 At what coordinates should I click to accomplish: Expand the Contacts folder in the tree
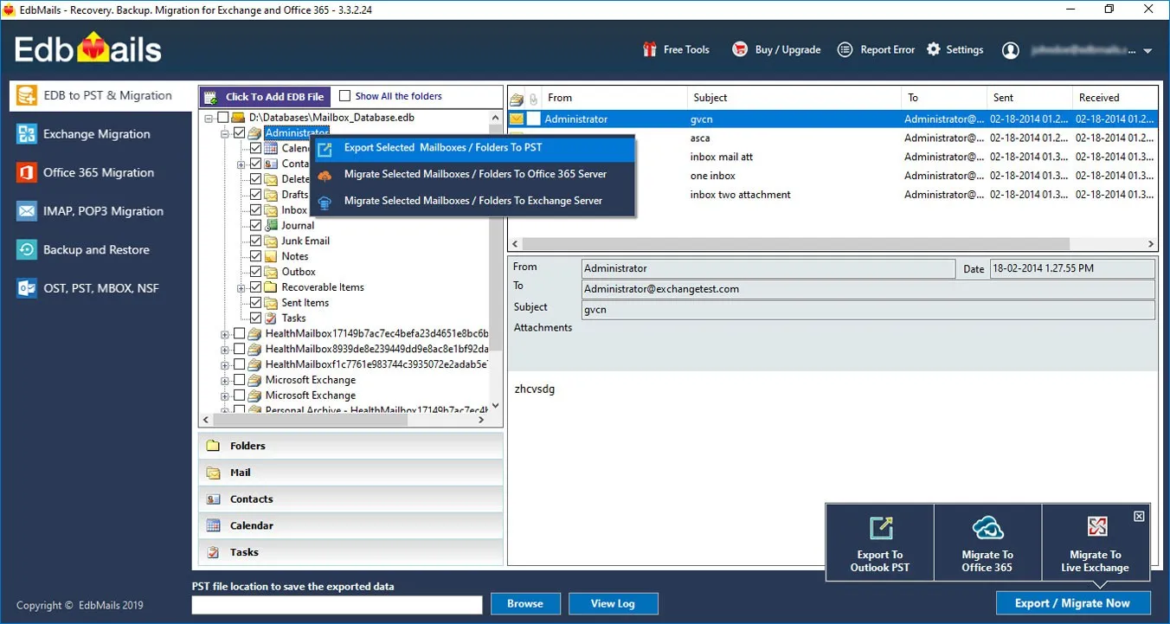click(241, 164)
